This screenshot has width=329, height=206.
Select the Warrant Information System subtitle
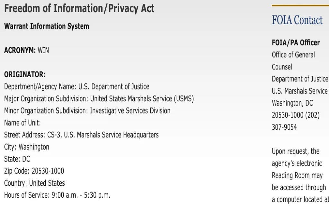pos(47,26)
